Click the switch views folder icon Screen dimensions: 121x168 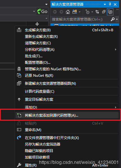[75, 12]
